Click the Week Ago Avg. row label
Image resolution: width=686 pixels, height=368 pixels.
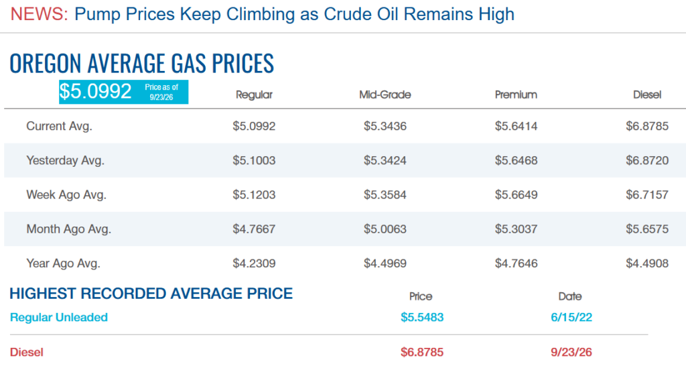click(x=66, y=194)
